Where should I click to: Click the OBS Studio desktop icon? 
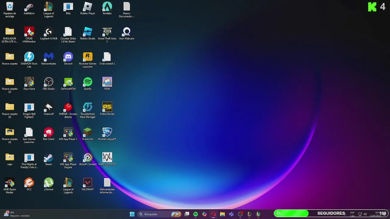pyautogui.click(x=49, y=84)
